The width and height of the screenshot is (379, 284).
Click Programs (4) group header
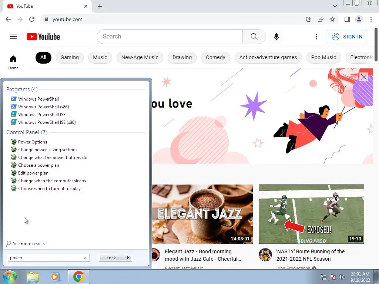(22, 89)
